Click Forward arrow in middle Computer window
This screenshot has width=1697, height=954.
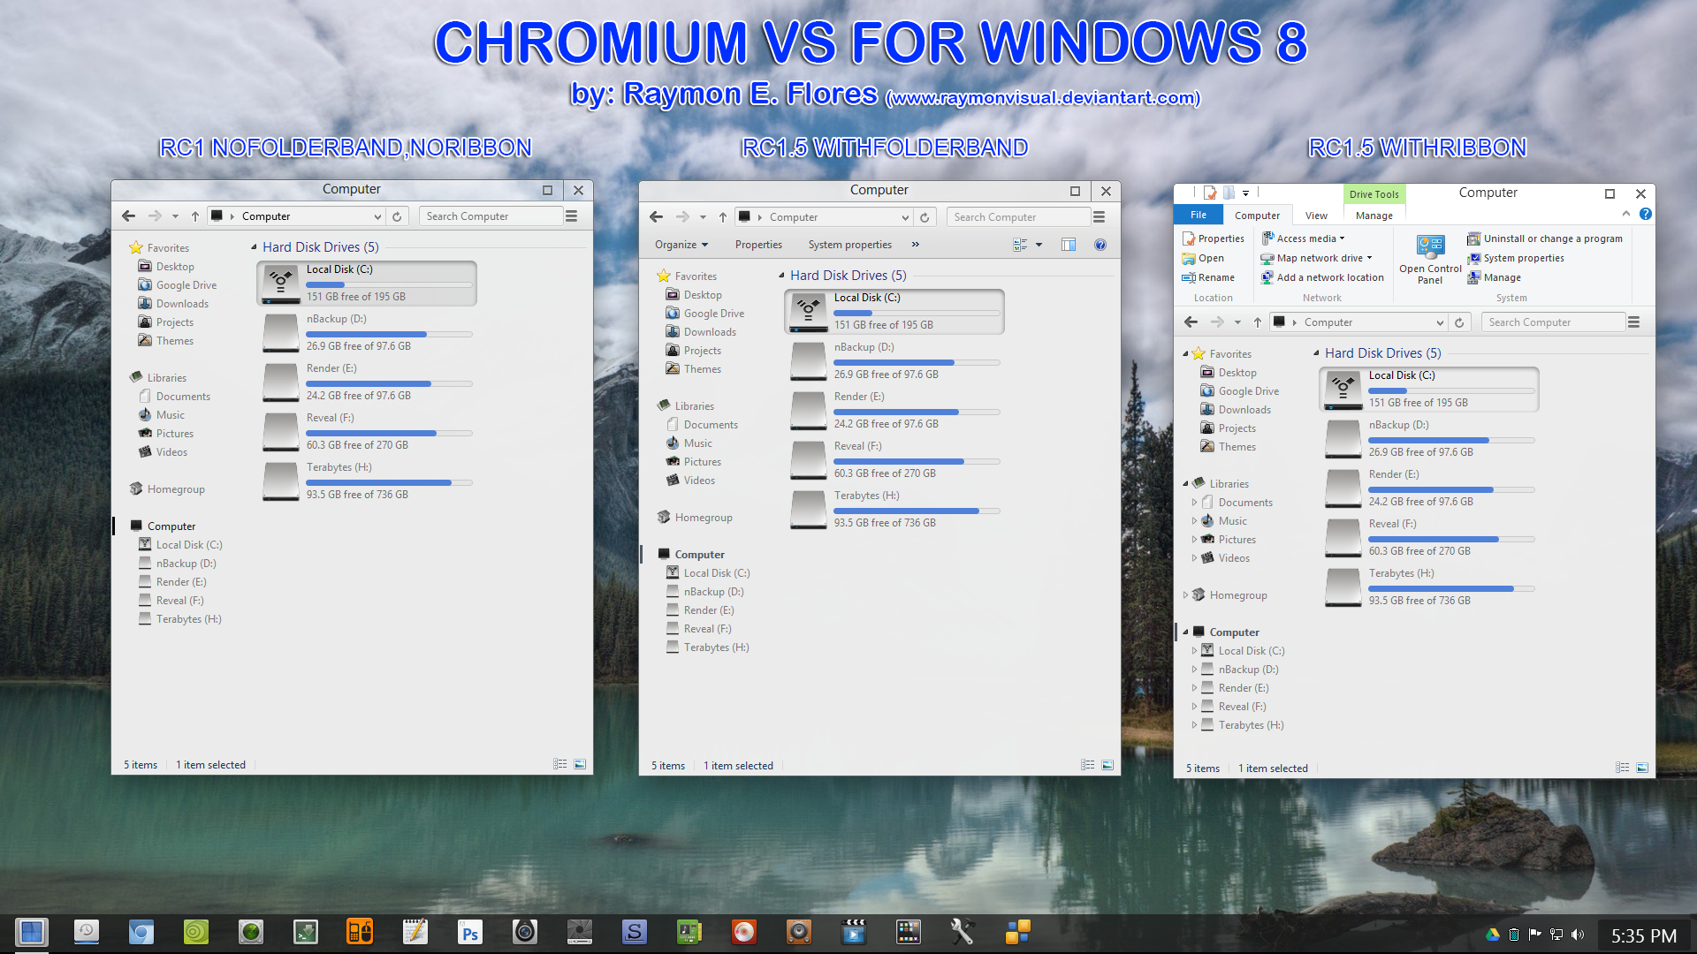click(x=682, y=216)
